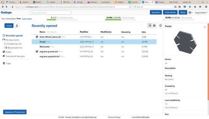Click Upgrade to Professional button
Image resolution: width=209 pixels, height=119 pixels.
(15, 112)
